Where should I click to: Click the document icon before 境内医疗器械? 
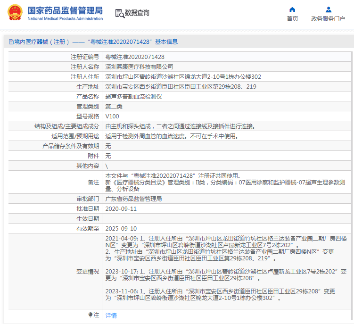coord(11,42)
